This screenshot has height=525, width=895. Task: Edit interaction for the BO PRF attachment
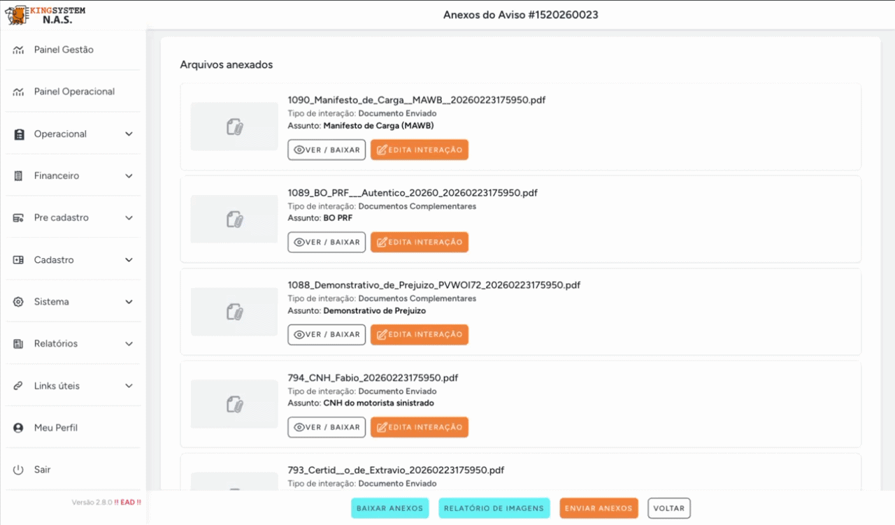[419, 242]
